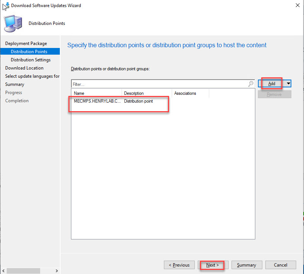304x274 pixels.
Task: Go back with the Previous button
Action: (x=179, y=265)
